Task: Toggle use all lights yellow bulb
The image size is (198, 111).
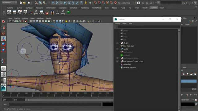Action: 66,21
